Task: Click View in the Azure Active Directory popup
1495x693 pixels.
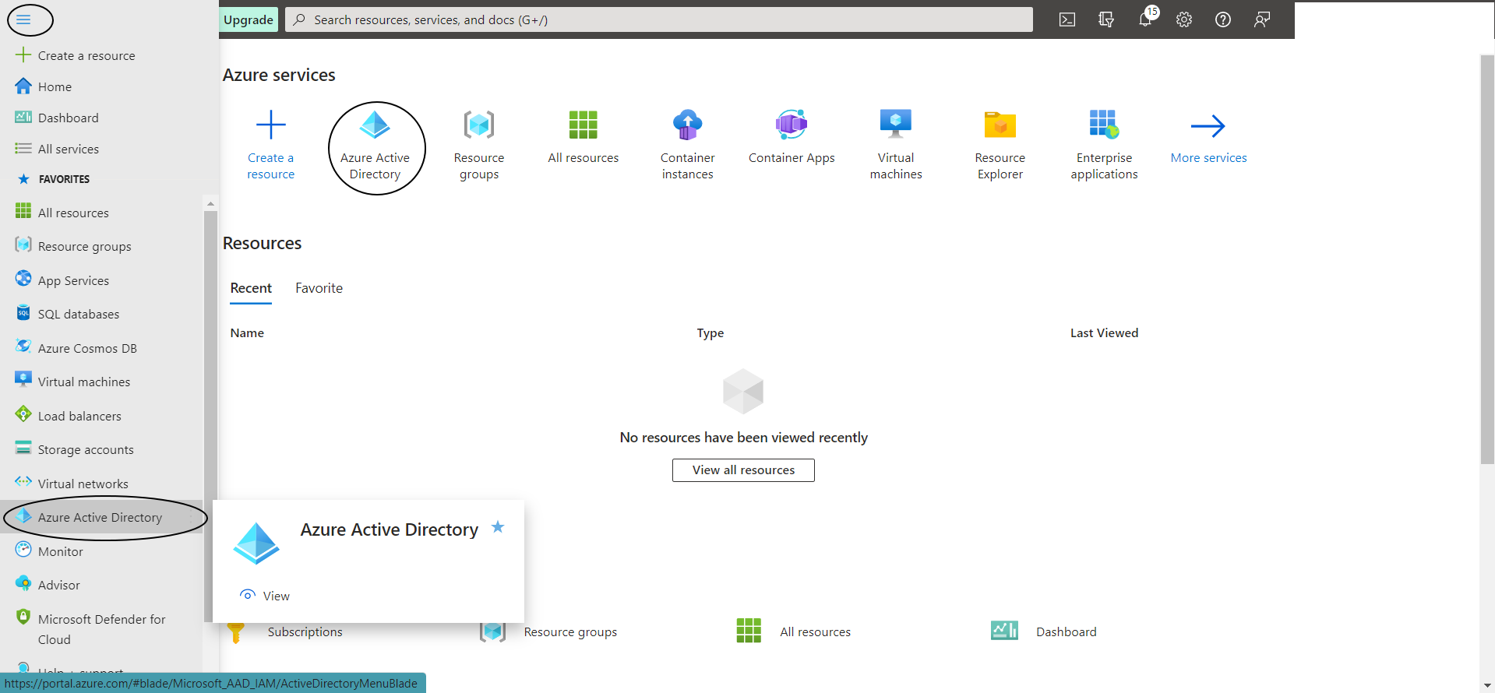Action: (x=266, y=596)
